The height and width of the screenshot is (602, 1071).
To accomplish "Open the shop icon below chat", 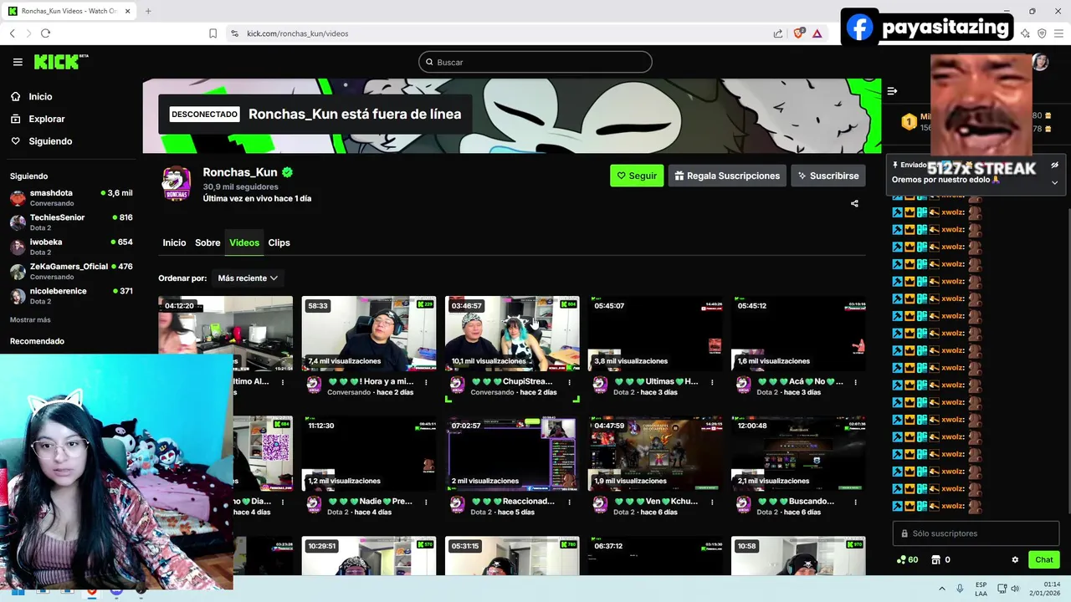I will [x=936, y=560].
